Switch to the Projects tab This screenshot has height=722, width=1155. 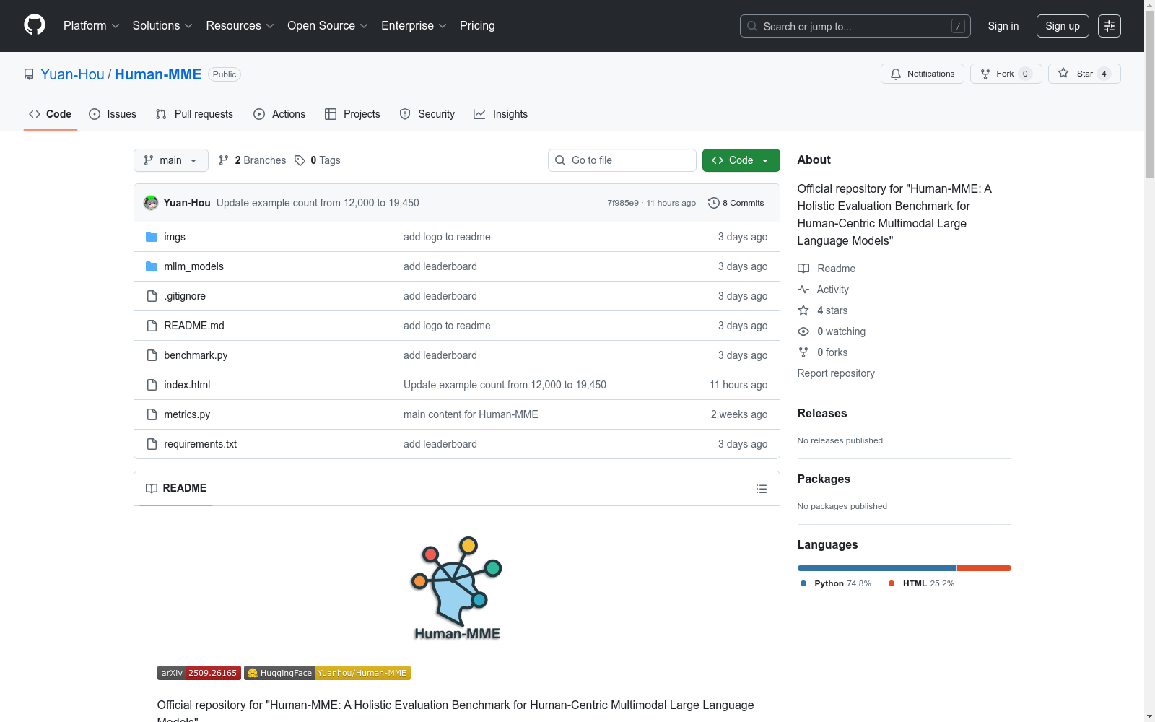coord(352,114)
